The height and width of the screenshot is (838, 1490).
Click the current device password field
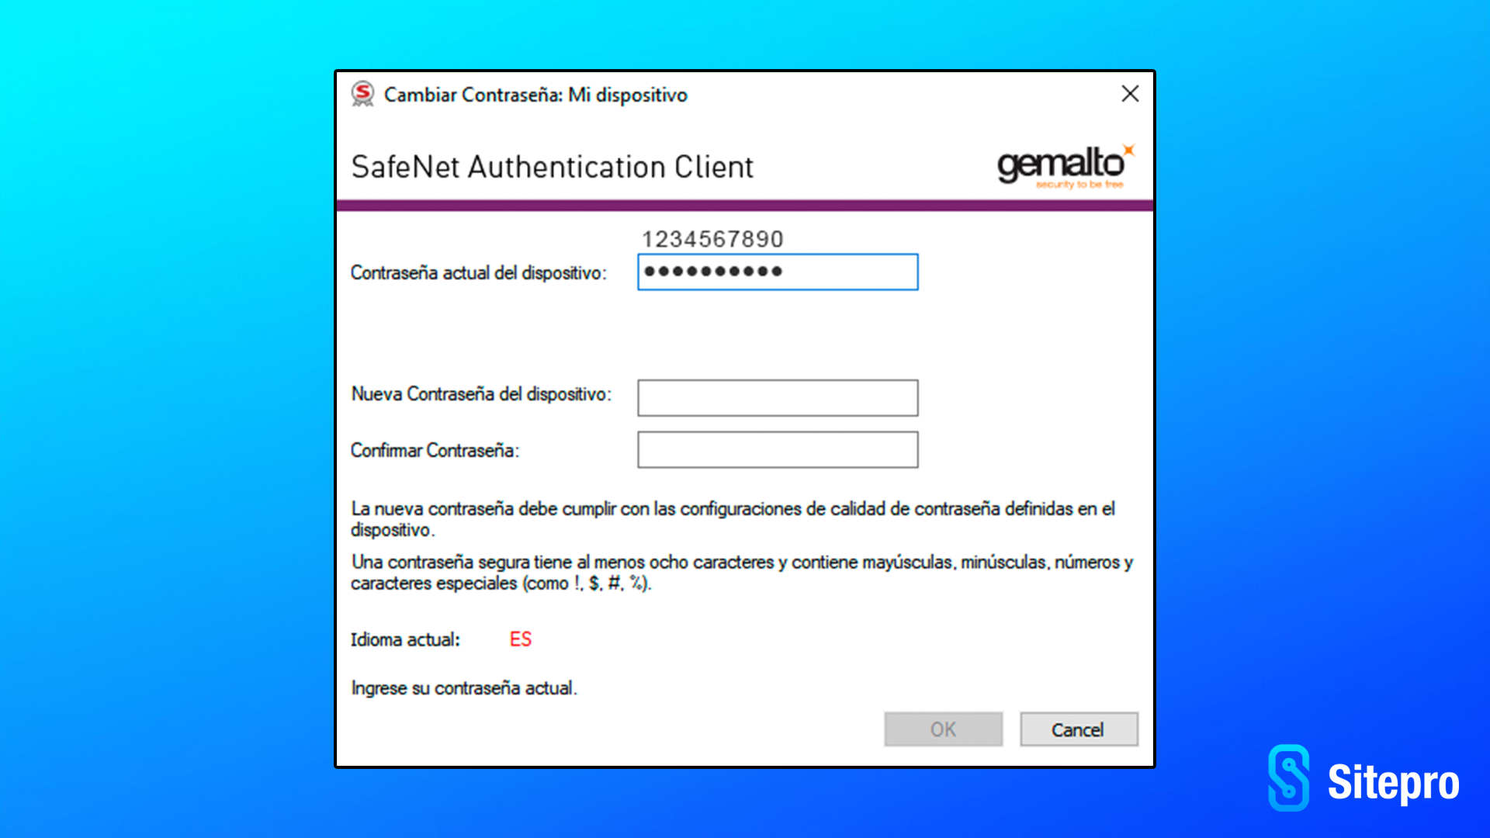778,272
